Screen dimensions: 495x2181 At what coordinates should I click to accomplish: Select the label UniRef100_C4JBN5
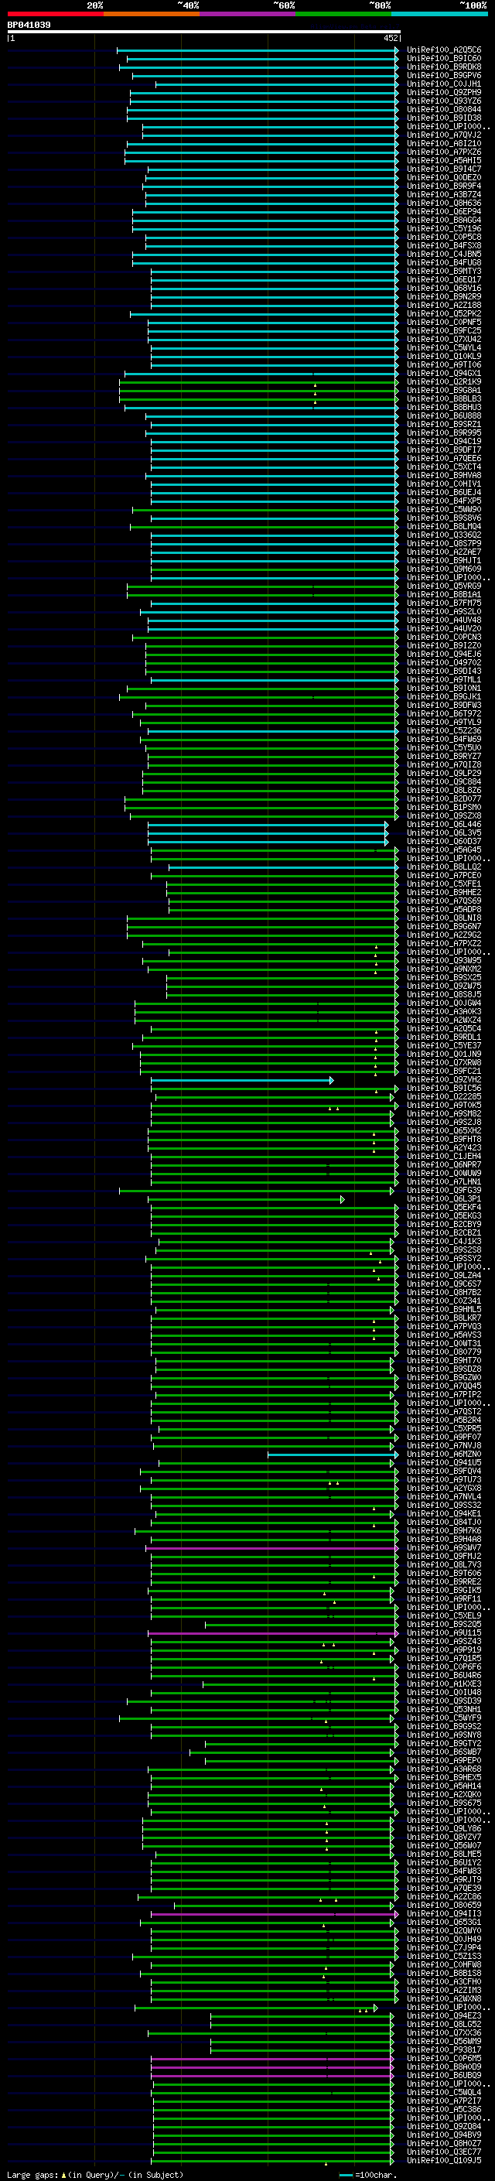pyautogui.click(x=444, y=255)
